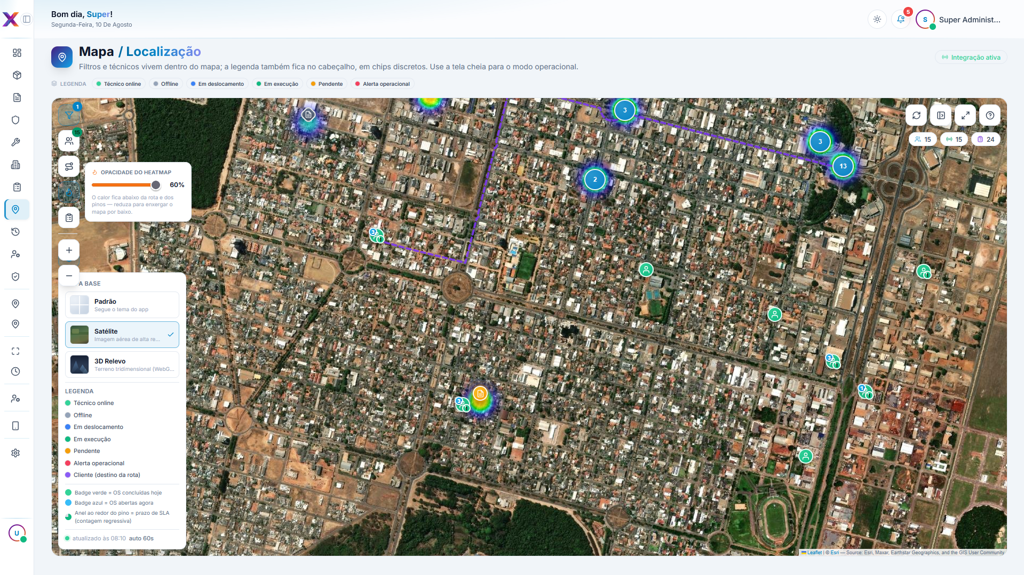Open the S profile avatar in header
Screen dimensions: 1024x575
point(925,19)
